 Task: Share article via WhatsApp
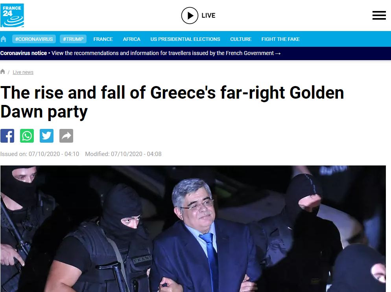27,136
